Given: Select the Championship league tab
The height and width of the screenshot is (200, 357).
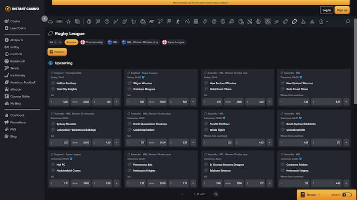Looking at the screenshot, I should 92,42.
